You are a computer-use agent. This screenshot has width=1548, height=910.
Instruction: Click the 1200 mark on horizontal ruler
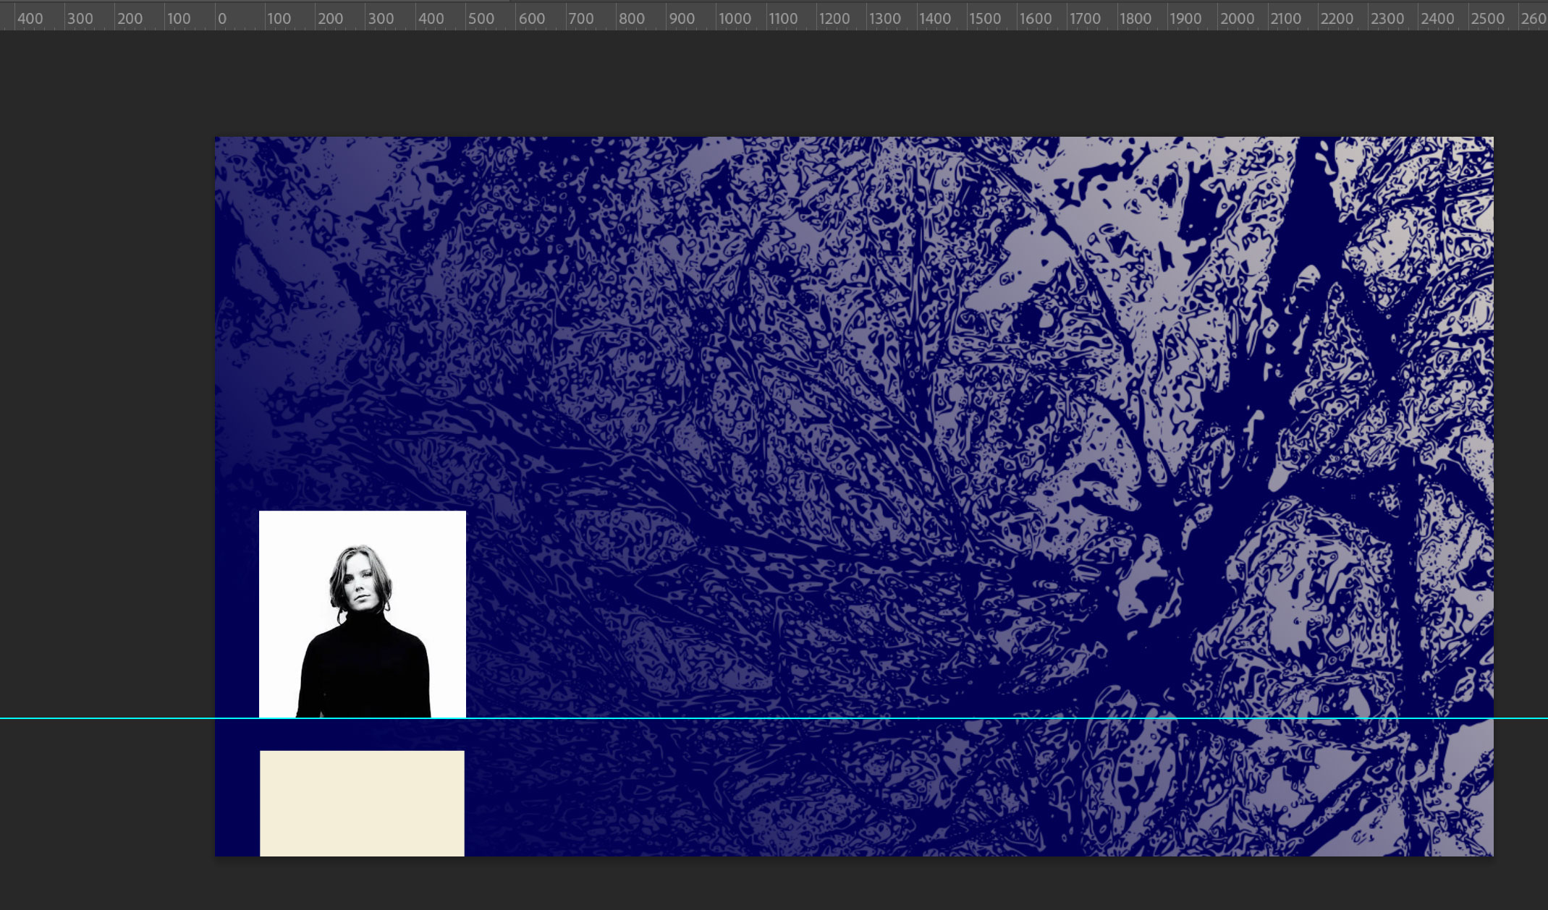(834, 19)
